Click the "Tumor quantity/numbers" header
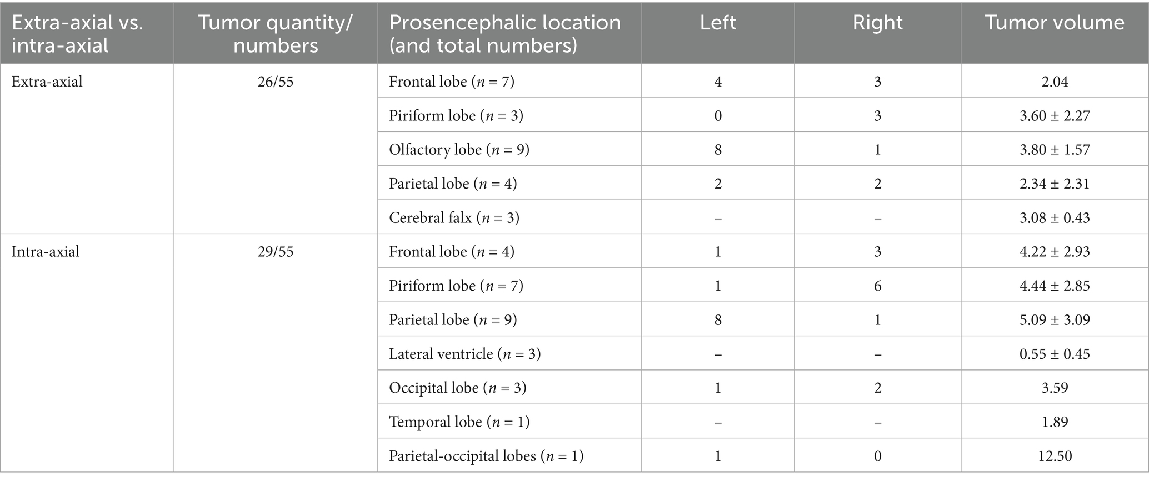1149x482 pixels. [x=276, y=33]
